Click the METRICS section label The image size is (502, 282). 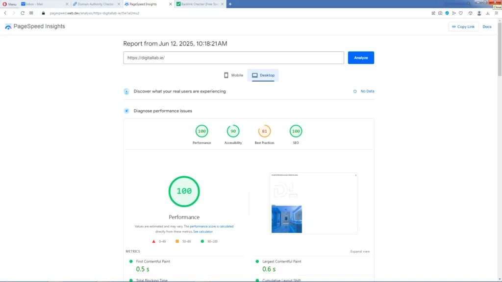tap(133, 251)
